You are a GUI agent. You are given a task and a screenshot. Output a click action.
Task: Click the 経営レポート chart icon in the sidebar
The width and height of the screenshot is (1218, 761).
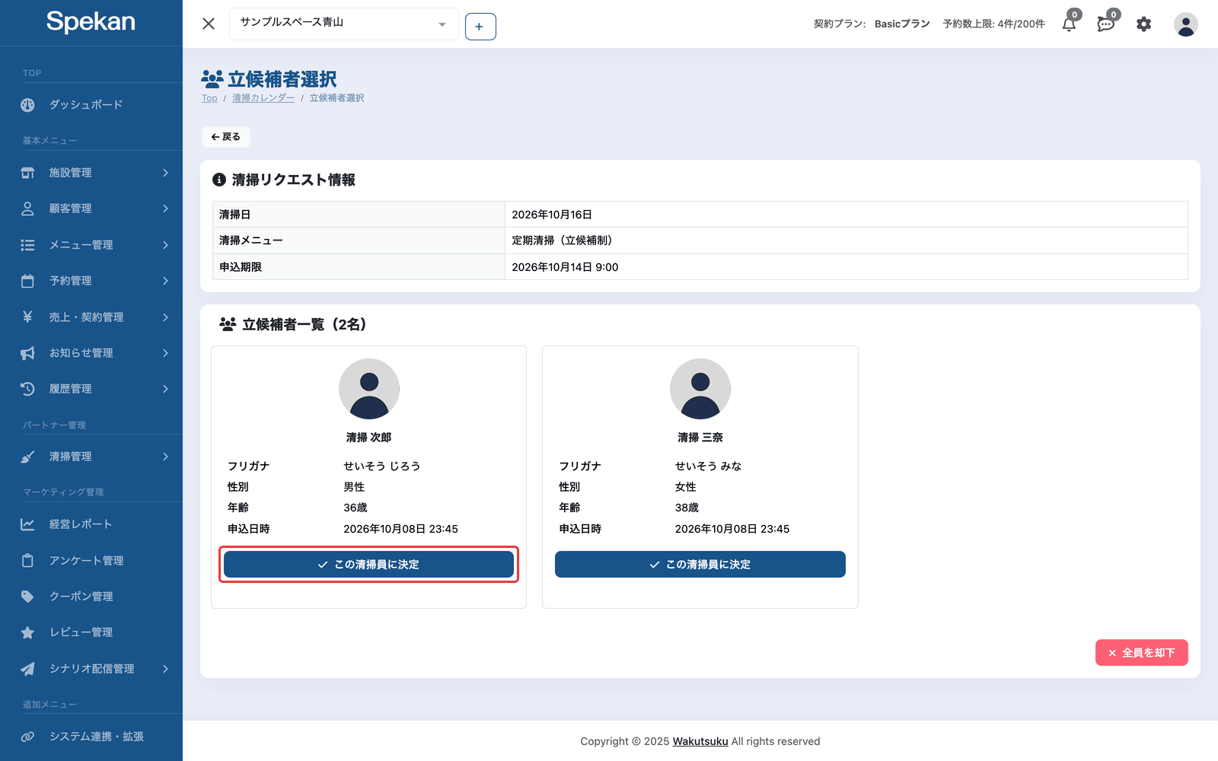27,524
